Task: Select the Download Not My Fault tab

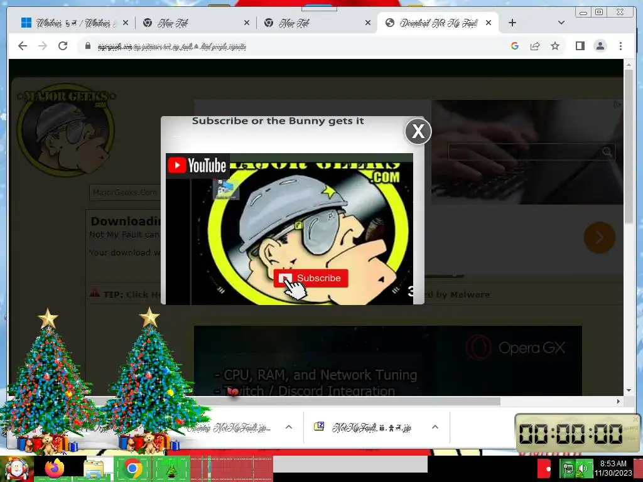Action: (438, 23)
